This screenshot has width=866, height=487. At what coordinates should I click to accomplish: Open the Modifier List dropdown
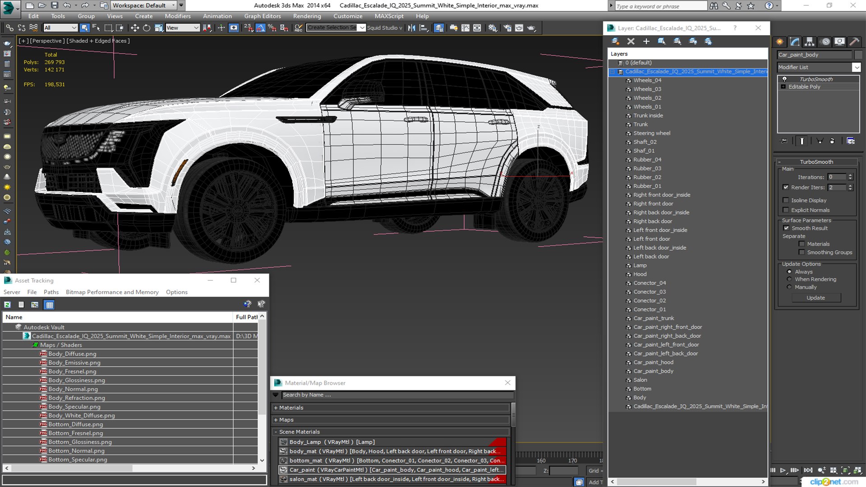tap(856, 67)
